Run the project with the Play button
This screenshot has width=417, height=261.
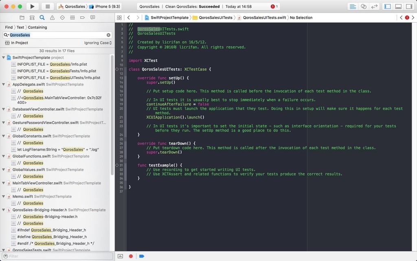[x=32, y=6]
